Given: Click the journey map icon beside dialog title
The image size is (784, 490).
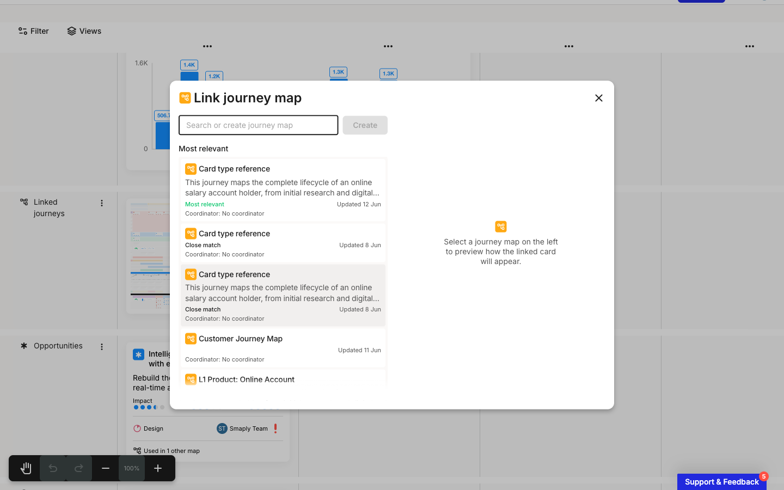Looking at the screenshot, I should [x=185, y=98].
